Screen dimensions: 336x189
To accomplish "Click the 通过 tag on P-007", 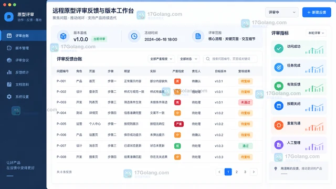I will 245,146.
